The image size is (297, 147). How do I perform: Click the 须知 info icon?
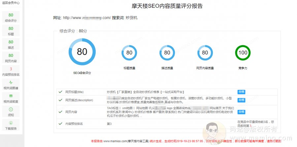[x=11, y=109]
